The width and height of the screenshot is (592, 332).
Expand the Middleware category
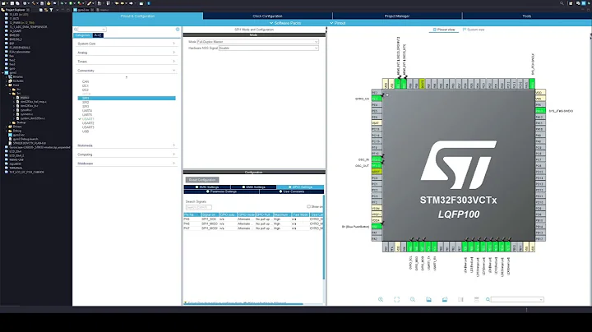pyautogui.click(x=126, y=164)
